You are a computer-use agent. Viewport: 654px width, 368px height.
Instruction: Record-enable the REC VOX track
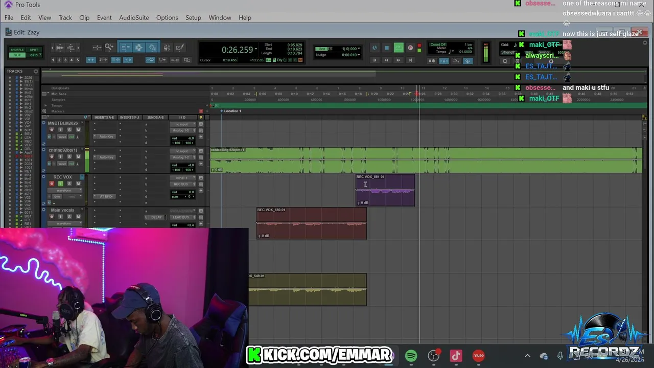tap(52, 183)
